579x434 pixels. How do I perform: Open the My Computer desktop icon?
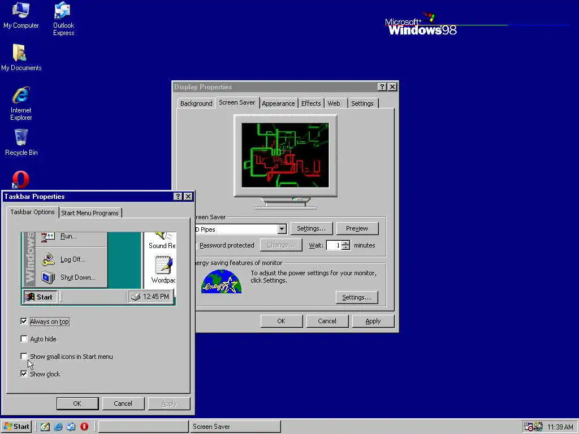pyautogui.click(x=21, y=15)
